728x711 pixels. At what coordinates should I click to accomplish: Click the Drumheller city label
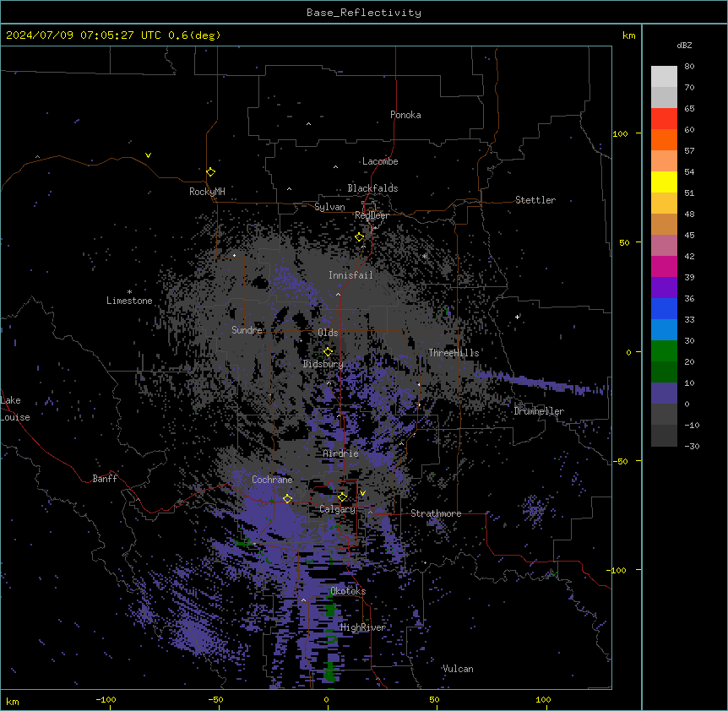(539, 411)
